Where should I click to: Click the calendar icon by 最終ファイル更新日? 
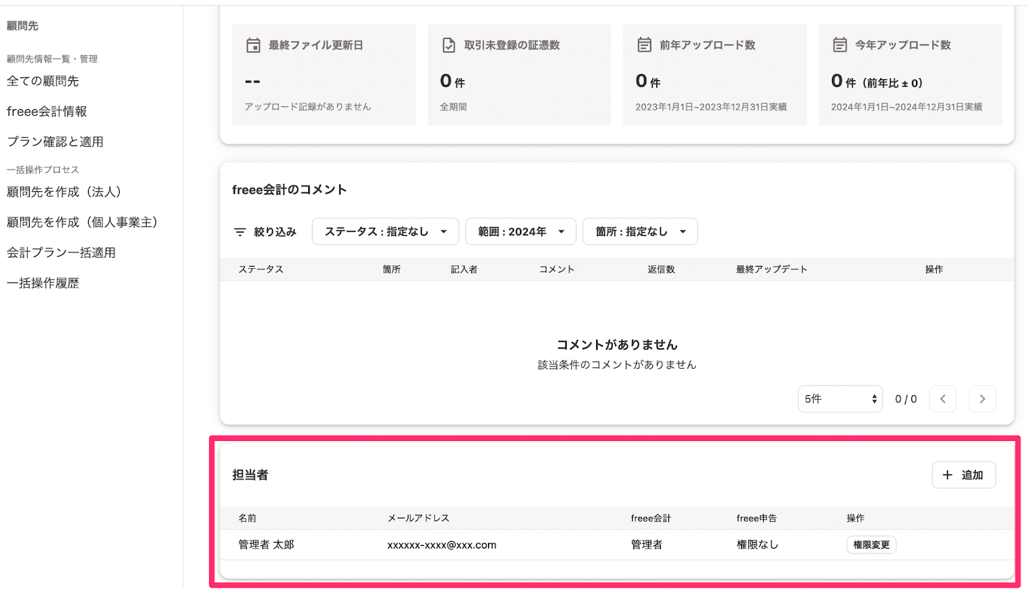(253, 45)
